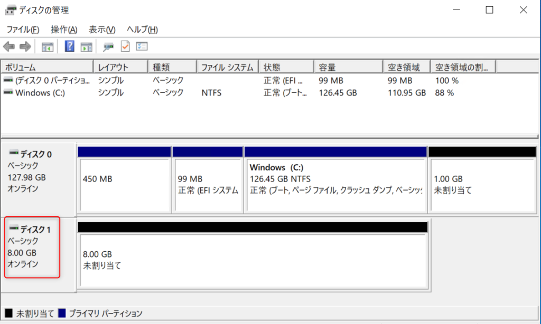
Task: Maximize the Disk Management window
Action: coord(489,10)
